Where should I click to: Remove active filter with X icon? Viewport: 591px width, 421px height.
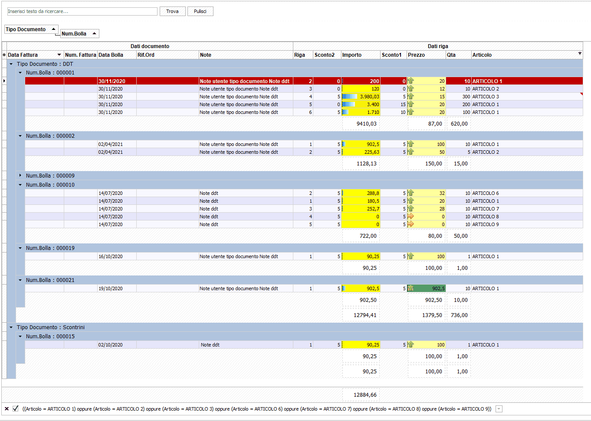7,408
